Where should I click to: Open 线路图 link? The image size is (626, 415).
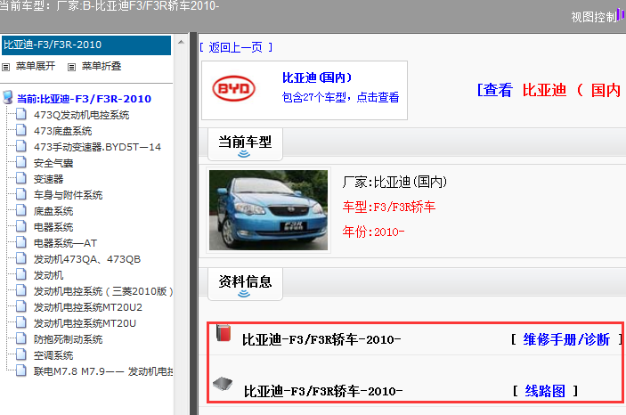pyautogui.click(x=545, y=391)
